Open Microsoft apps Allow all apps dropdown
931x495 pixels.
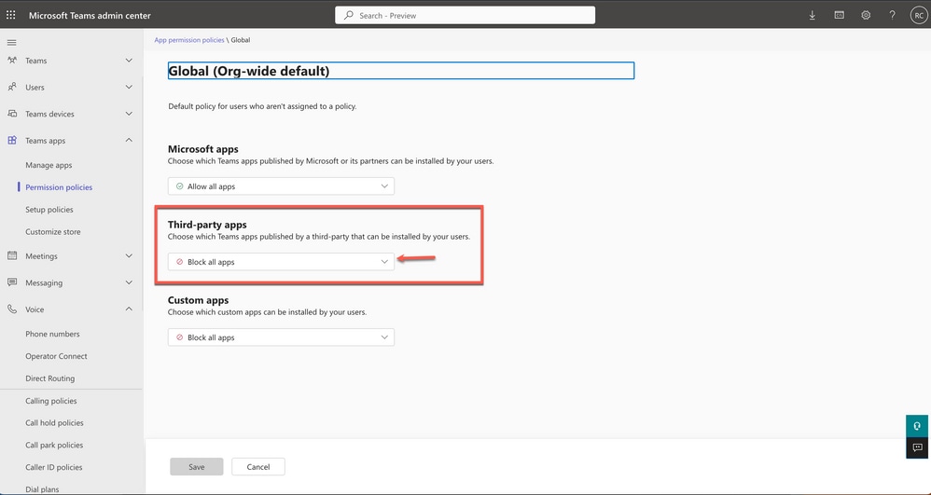281,186
